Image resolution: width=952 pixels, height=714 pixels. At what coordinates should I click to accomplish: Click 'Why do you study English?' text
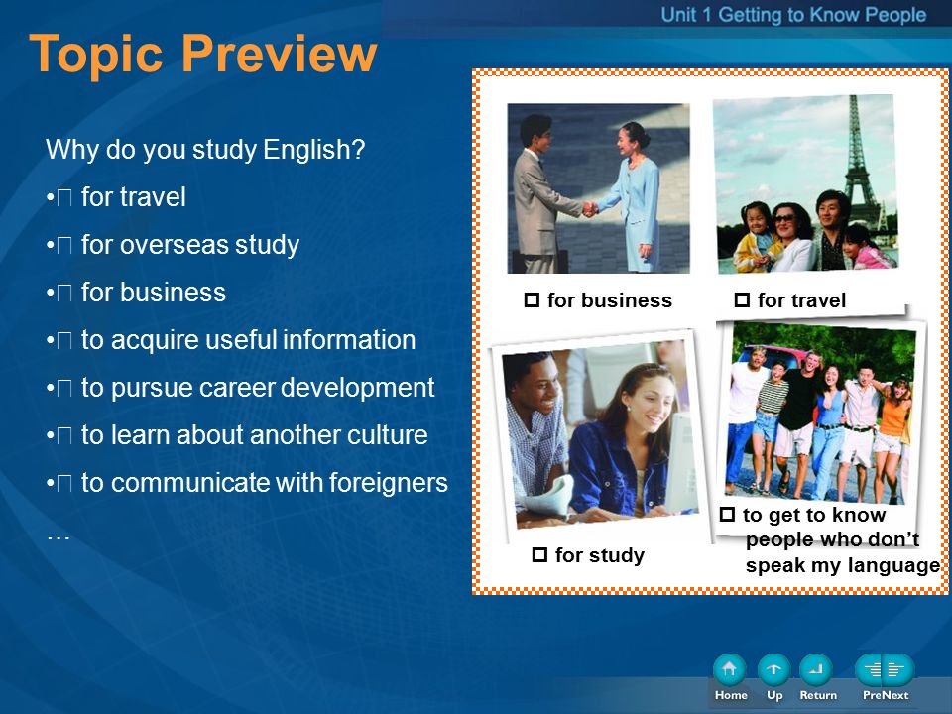(205, 150)
